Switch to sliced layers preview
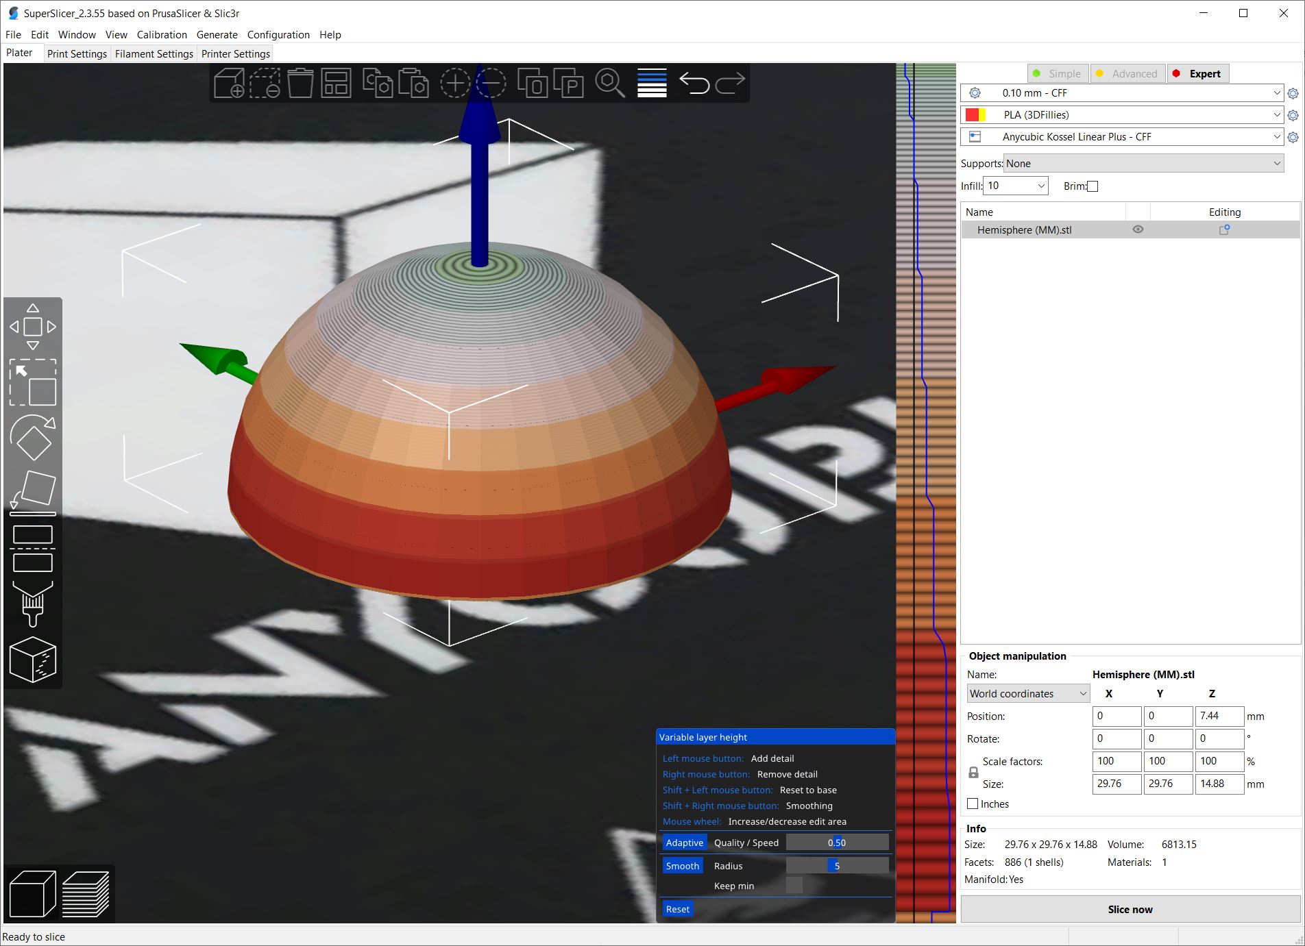This screenshot has height=946, width=1305. 86,893
